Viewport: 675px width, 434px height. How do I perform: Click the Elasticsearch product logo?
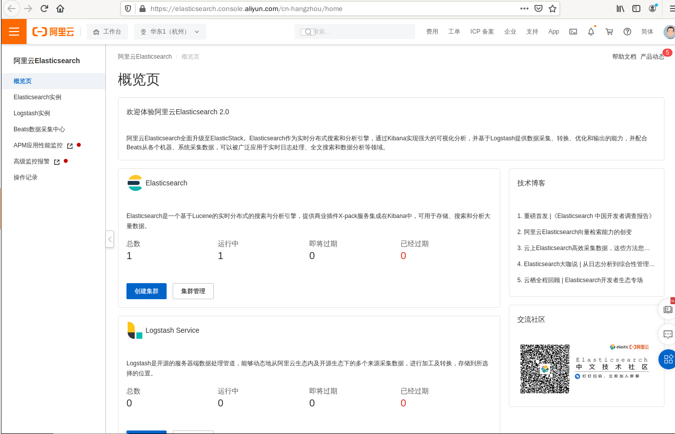(135, 183)
